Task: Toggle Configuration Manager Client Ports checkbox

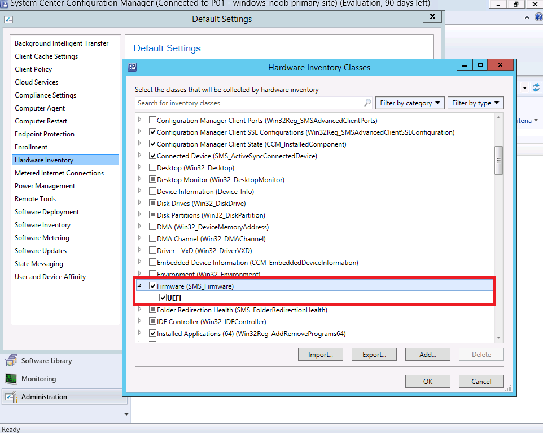Action: click(x=152, y=120)
